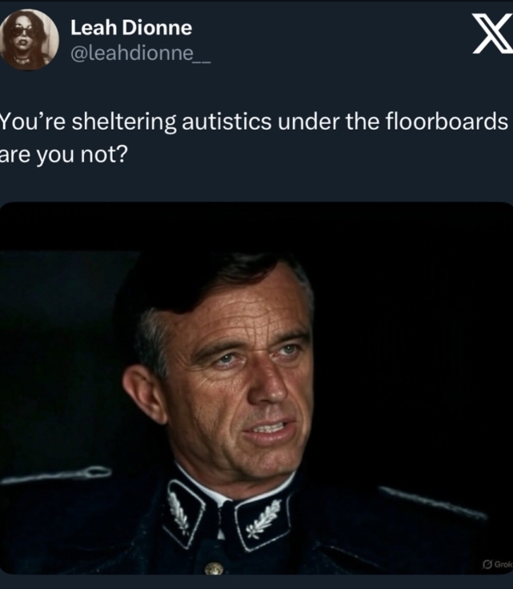Open Leah Dionne's profile avatar

coord(29,40)
